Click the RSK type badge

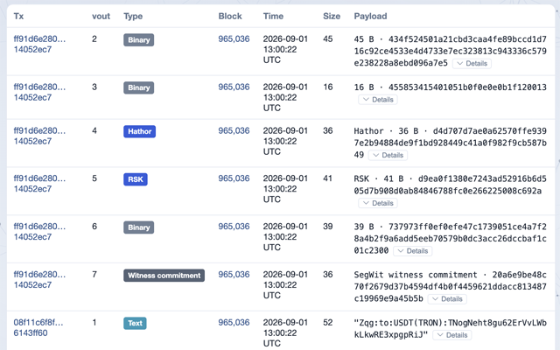pyautogui.click(x=136, y=179)
